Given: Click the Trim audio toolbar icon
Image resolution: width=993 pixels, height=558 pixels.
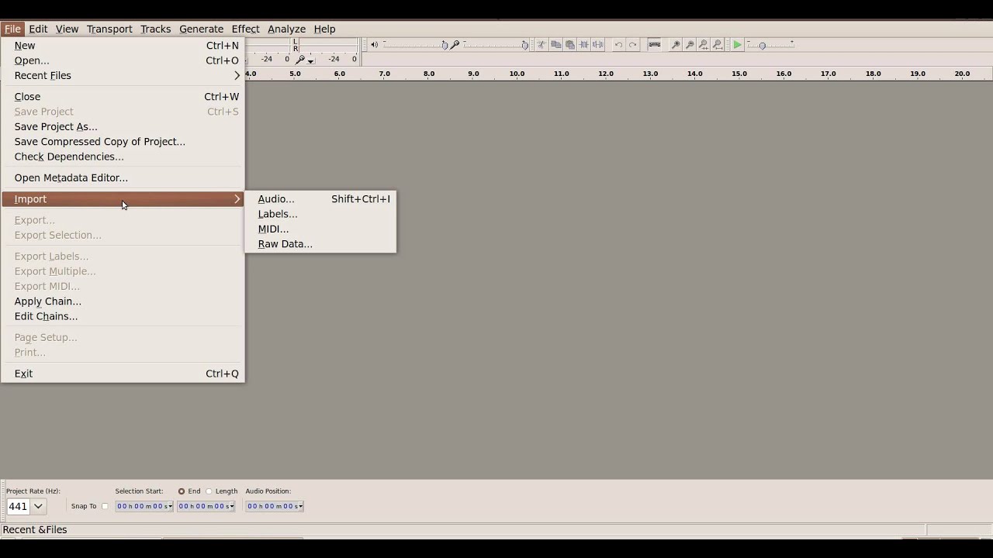Looking at the screenshot, I should pyautogui.click(x=583, y=45).
